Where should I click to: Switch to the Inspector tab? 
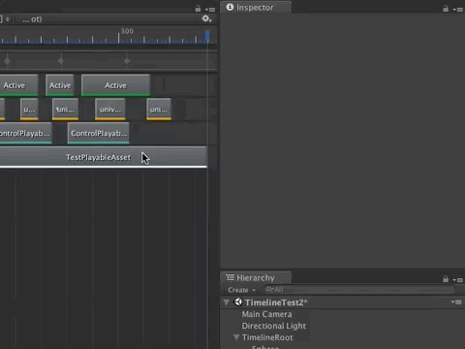click(255, 7)
